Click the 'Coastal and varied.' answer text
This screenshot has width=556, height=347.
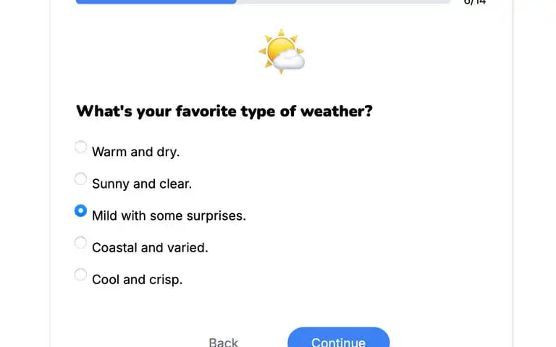tap(150, 247)
